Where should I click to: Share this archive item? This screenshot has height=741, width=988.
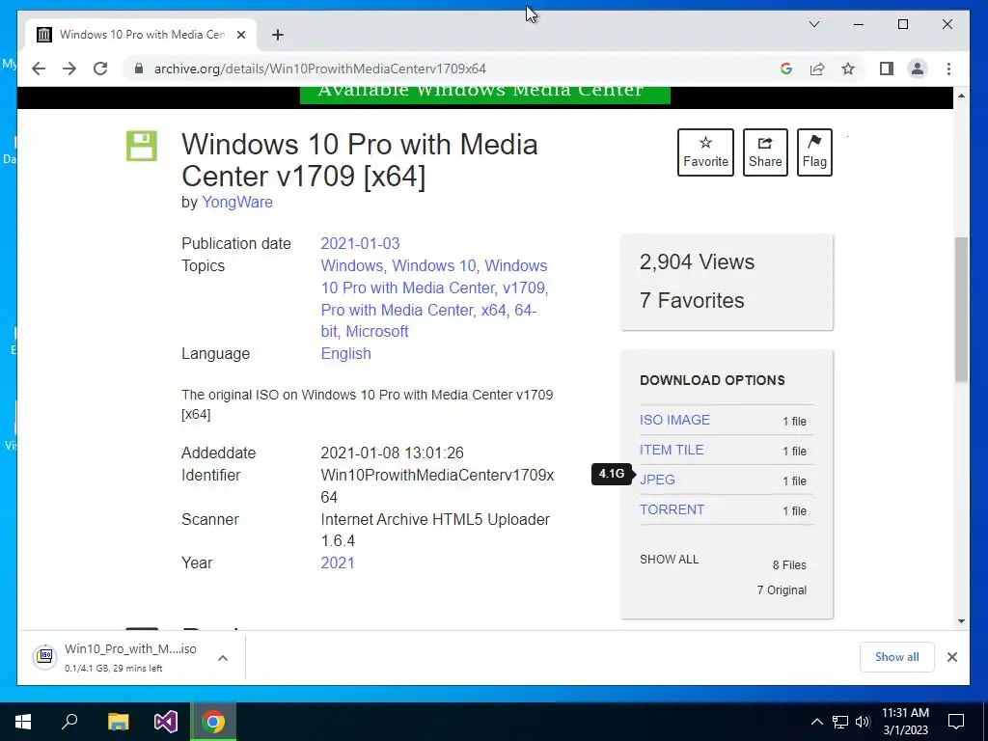point(765,152)
